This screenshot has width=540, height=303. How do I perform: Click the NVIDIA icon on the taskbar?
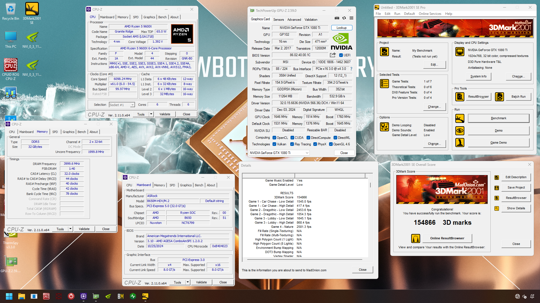pos(108,296)
